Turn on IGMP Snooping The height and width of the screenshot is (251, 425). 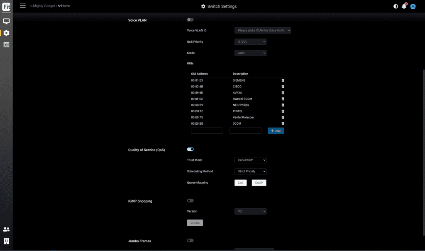coord(190,200)
